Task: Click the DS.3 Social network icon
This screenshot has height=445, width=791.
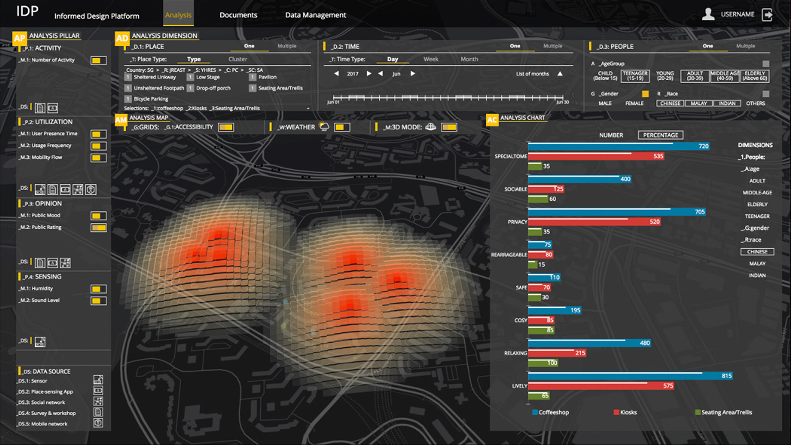Action: click(x=98, y=401)
